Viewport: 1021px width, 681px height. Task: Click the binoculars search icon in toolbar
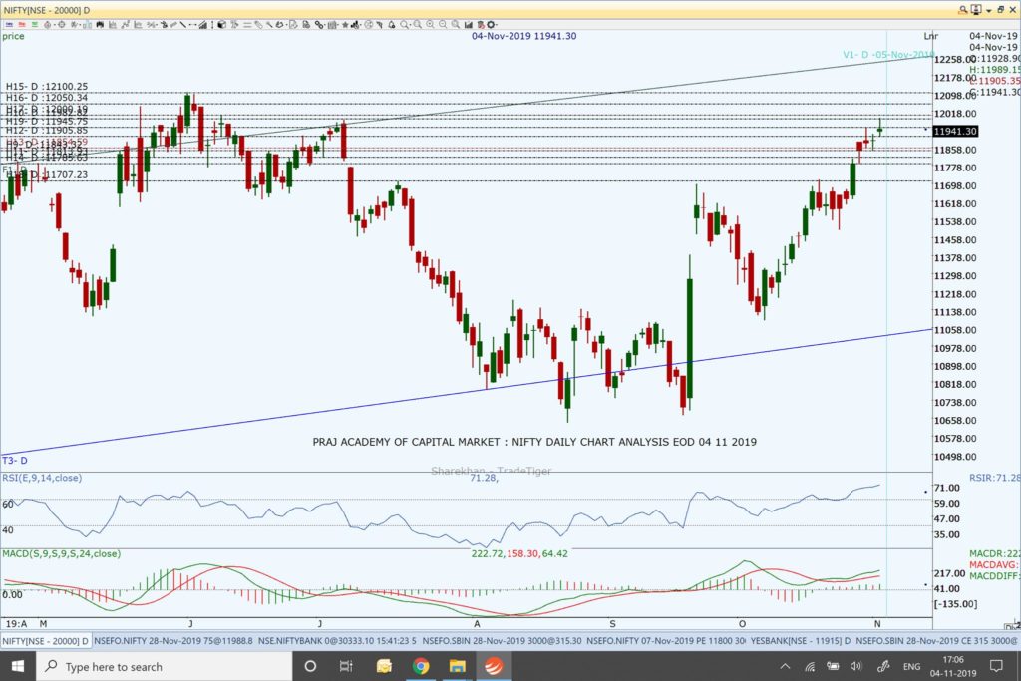[x=100, y=25]
